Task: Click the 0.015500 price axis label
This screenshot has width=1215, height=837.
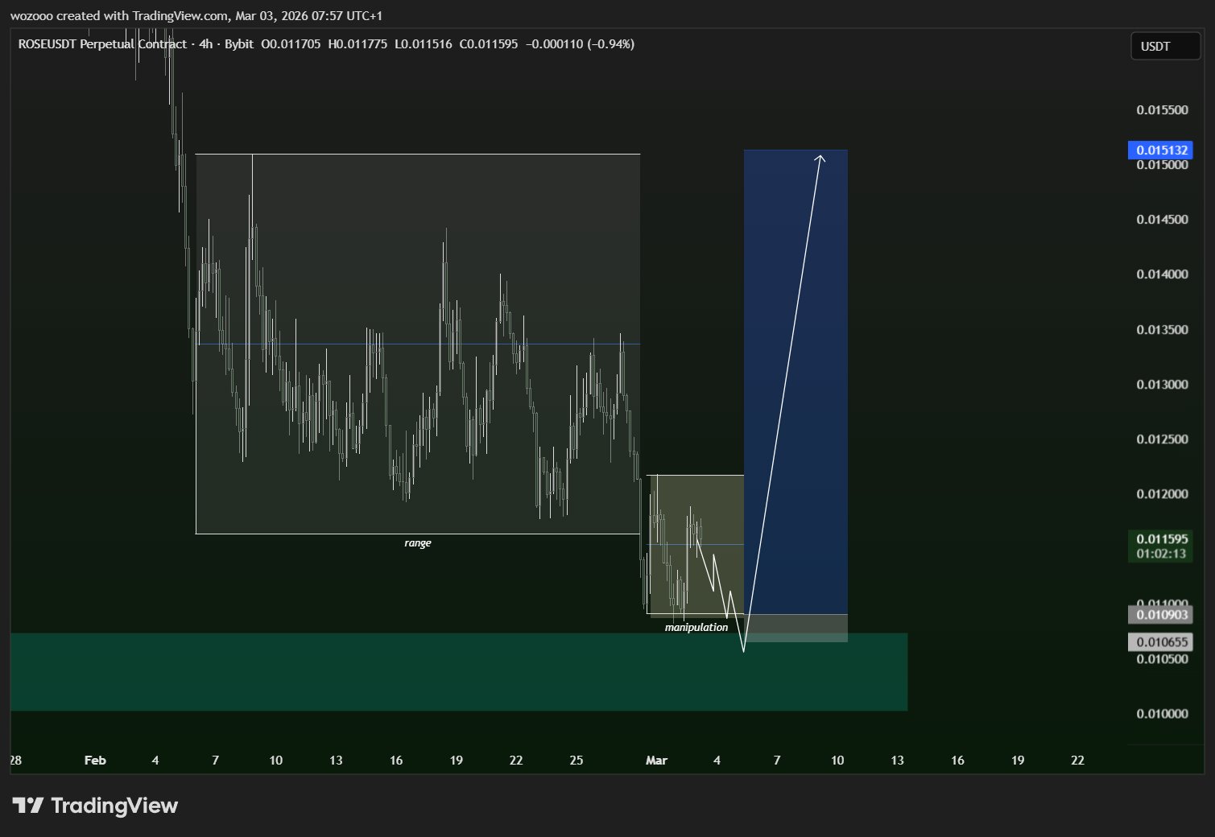Action: 1162,110
